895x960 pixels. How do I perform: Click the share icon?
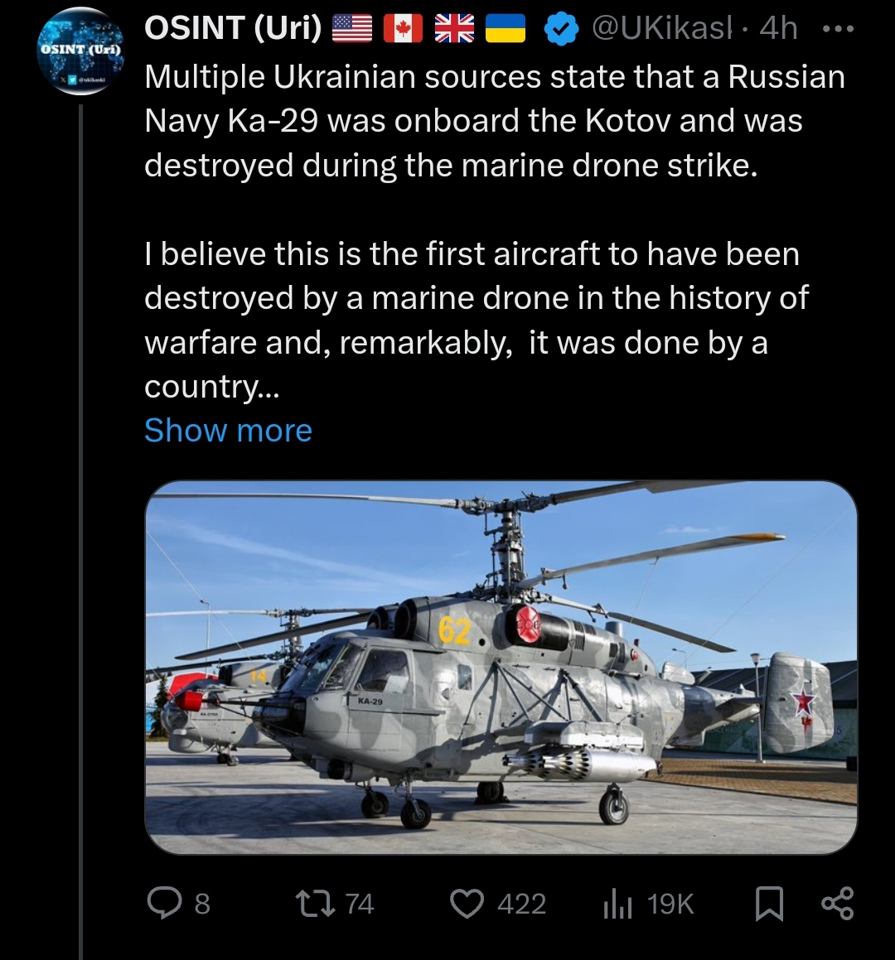838,904
